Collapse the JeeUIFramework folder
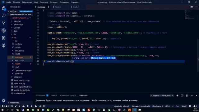 point(20,18)
